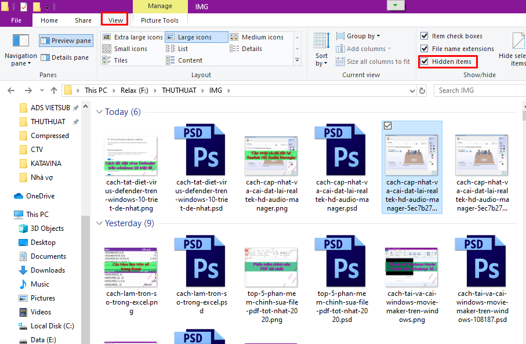526x344 pixels.
Task: Collapse the Today (6) group
Action: click(99, 112)
